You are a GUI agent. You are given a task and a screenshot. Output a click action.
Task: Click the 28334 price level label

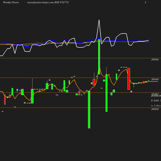155,60
